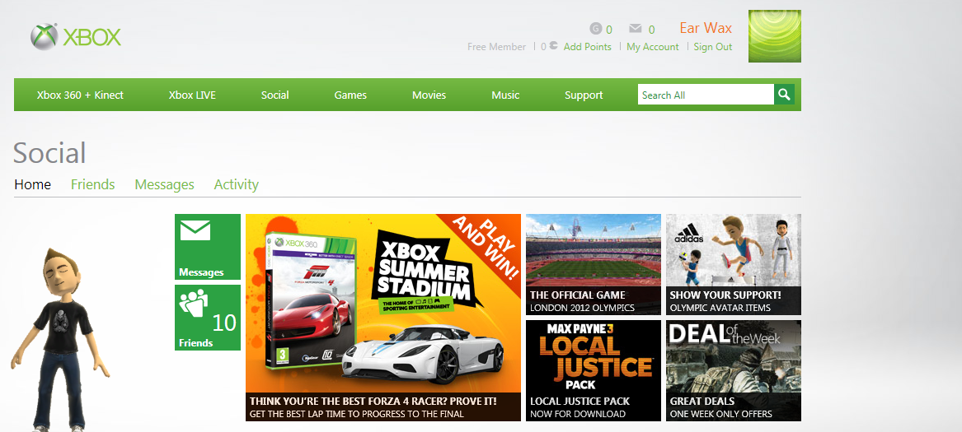Open Music menu
The width and height of the screenshot is (962, 432).
pos(505,95)
